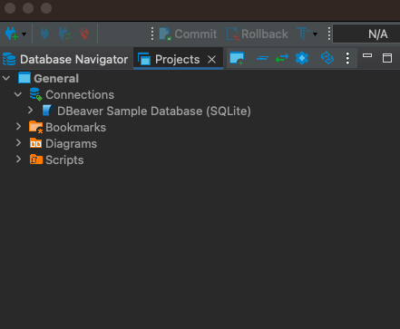Switch to the Database Navigator tab
Image resolution: width=400 pixels, height=329 pixels.
coord(65,59)
